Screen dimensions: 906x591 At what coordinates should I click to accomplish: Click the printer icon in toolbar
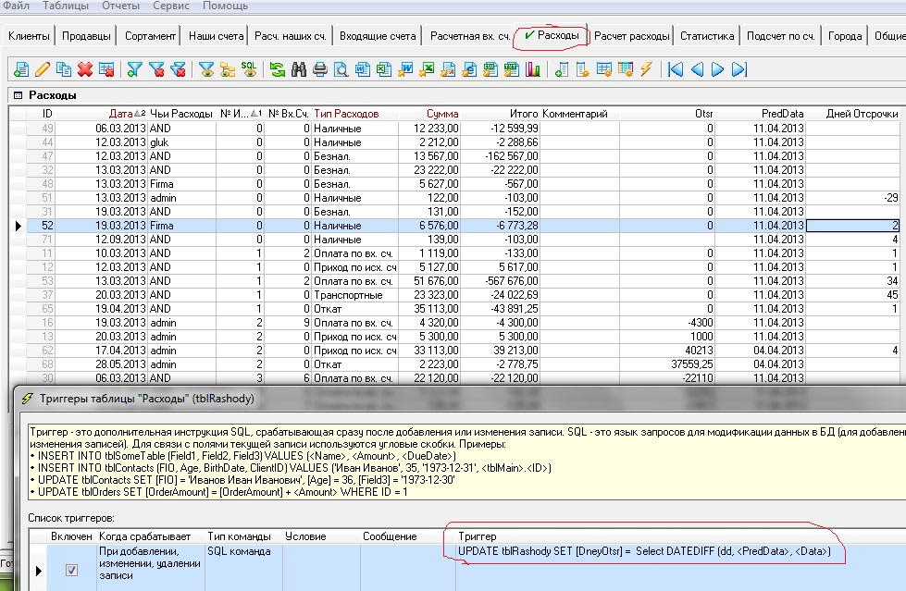coord(319,68)
